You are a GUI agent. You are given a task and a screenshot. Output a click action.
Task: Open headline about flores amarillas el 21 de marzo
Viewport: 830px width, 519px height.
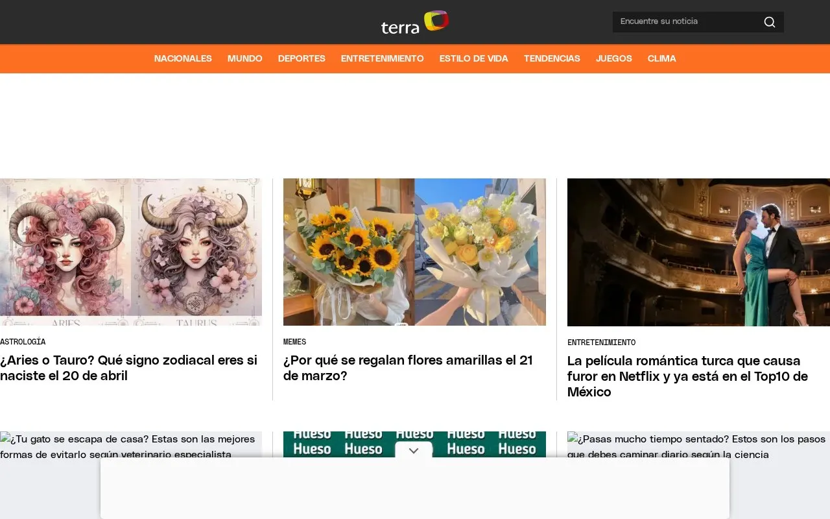tap(408, 368)
